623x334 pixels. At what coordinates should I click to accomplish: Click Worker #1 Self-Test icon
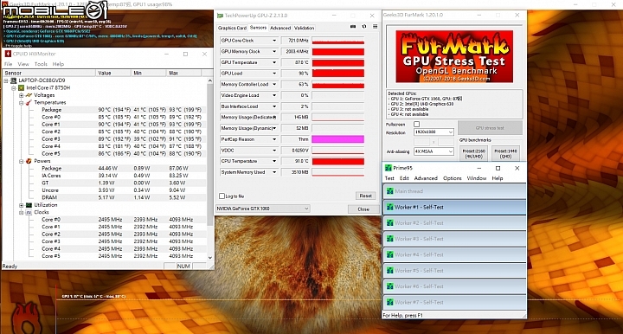click(x=389, y=207)
